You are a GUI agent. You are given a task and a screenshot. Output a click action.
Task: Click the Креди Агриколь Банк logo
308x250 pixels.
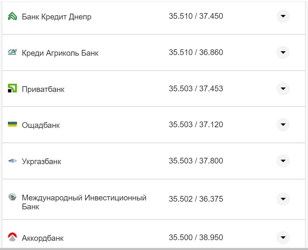pyautogui.click(x=12, y=52)
